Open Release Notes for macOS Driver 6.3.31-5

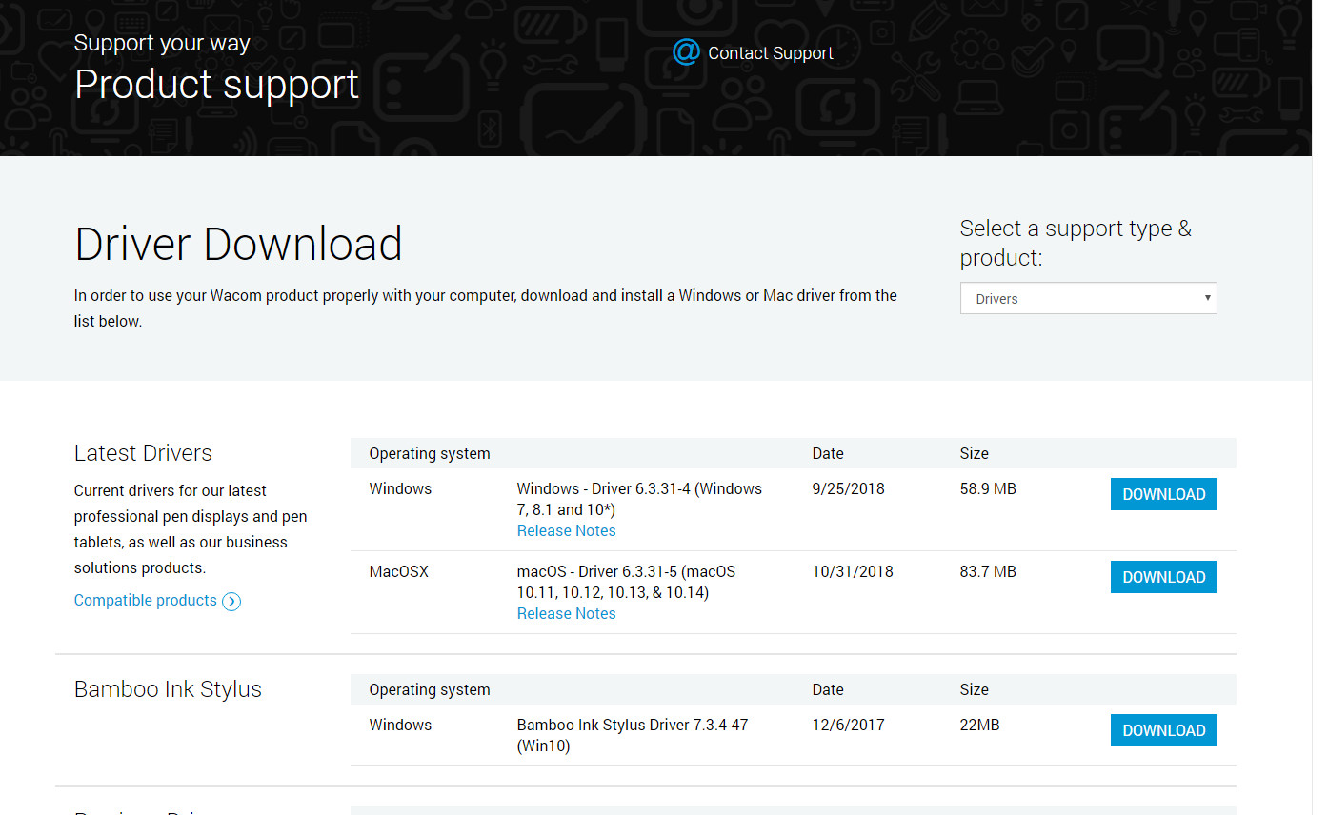pyautogui.click(x=566, y=613)
